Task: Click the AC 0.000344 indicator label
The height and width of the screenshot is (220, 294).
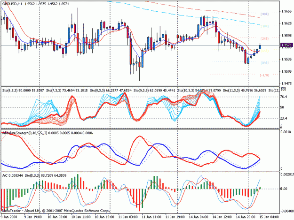Action: (13, 176)
